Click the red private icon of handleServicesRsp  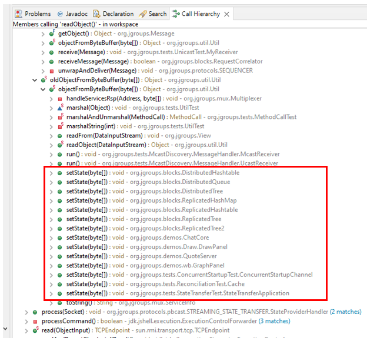[60, 99]
